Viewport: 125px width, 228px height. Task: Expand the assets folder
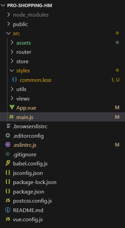pyautogui.click(x=62, y=43)
